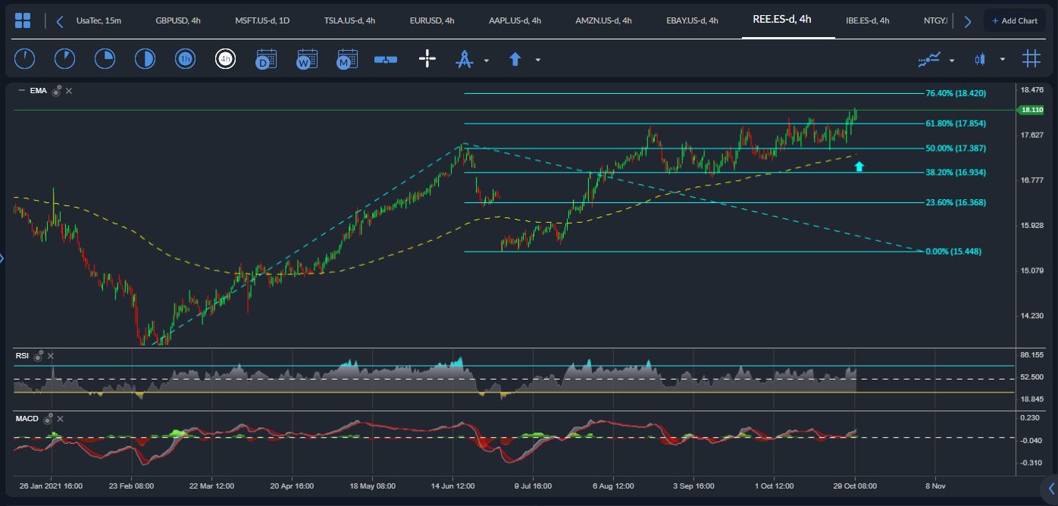The height and width of the screenshot is (506, 1058).
Task: Select the drawing compass tool
Action: pyautogui.click(x=464, y=58)
